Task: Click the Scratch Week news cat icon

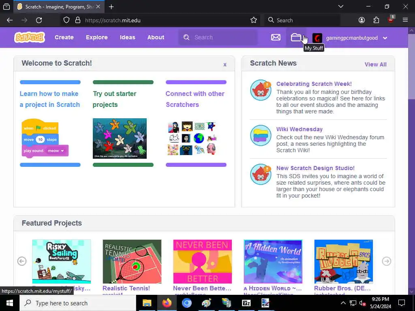Action: click(261, 90)
